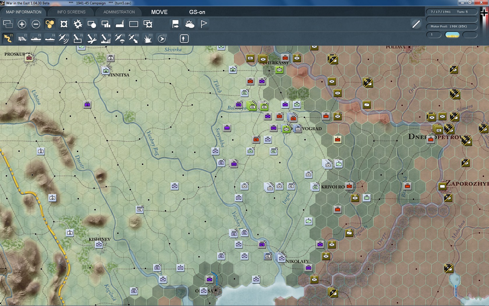The image size is (489, 306).
Task: Click the MOVE mode label
Action: 159,12
